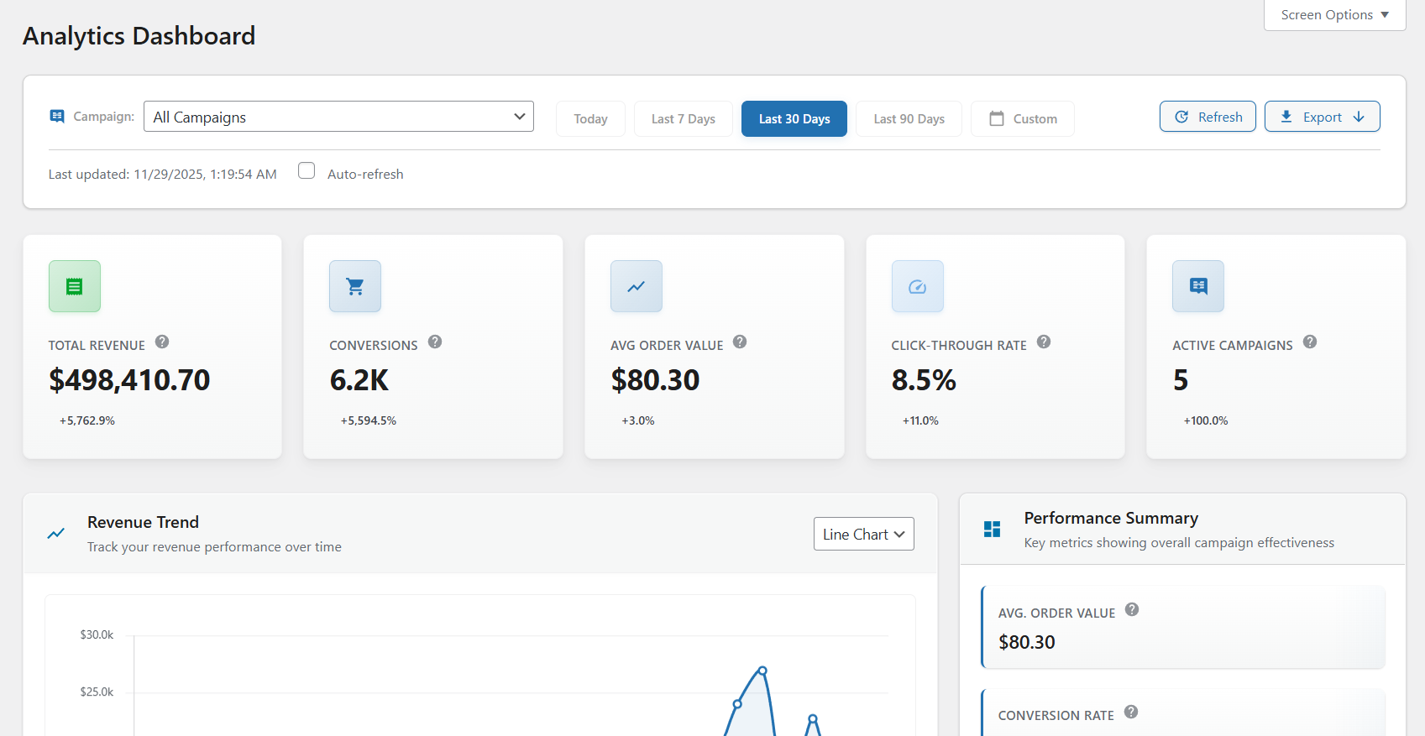Click peak data point on revenue chart
1425x736 pixels.
[762, 671]
